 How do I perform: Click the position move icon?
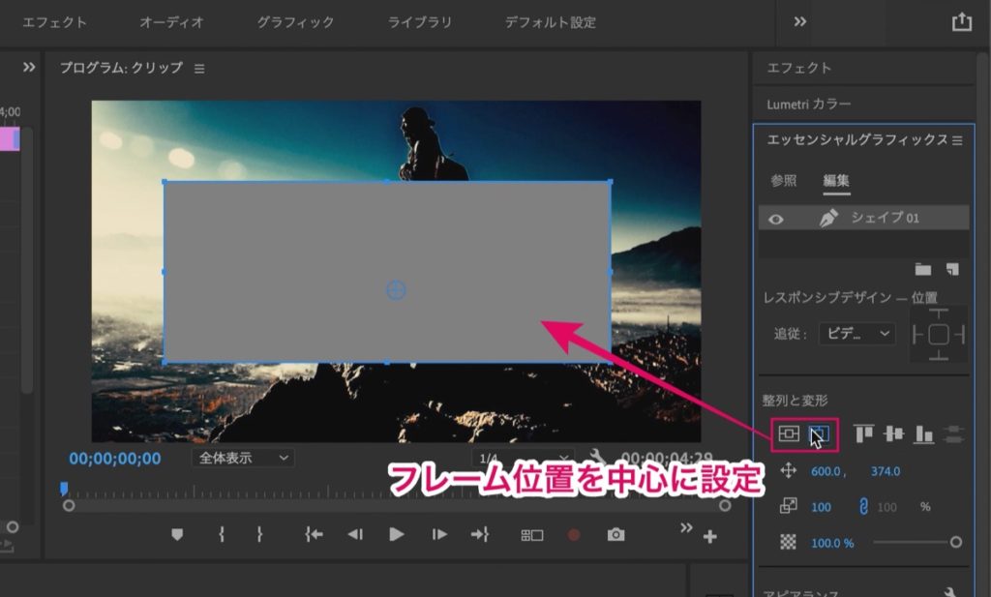click(x=788, y=470)
